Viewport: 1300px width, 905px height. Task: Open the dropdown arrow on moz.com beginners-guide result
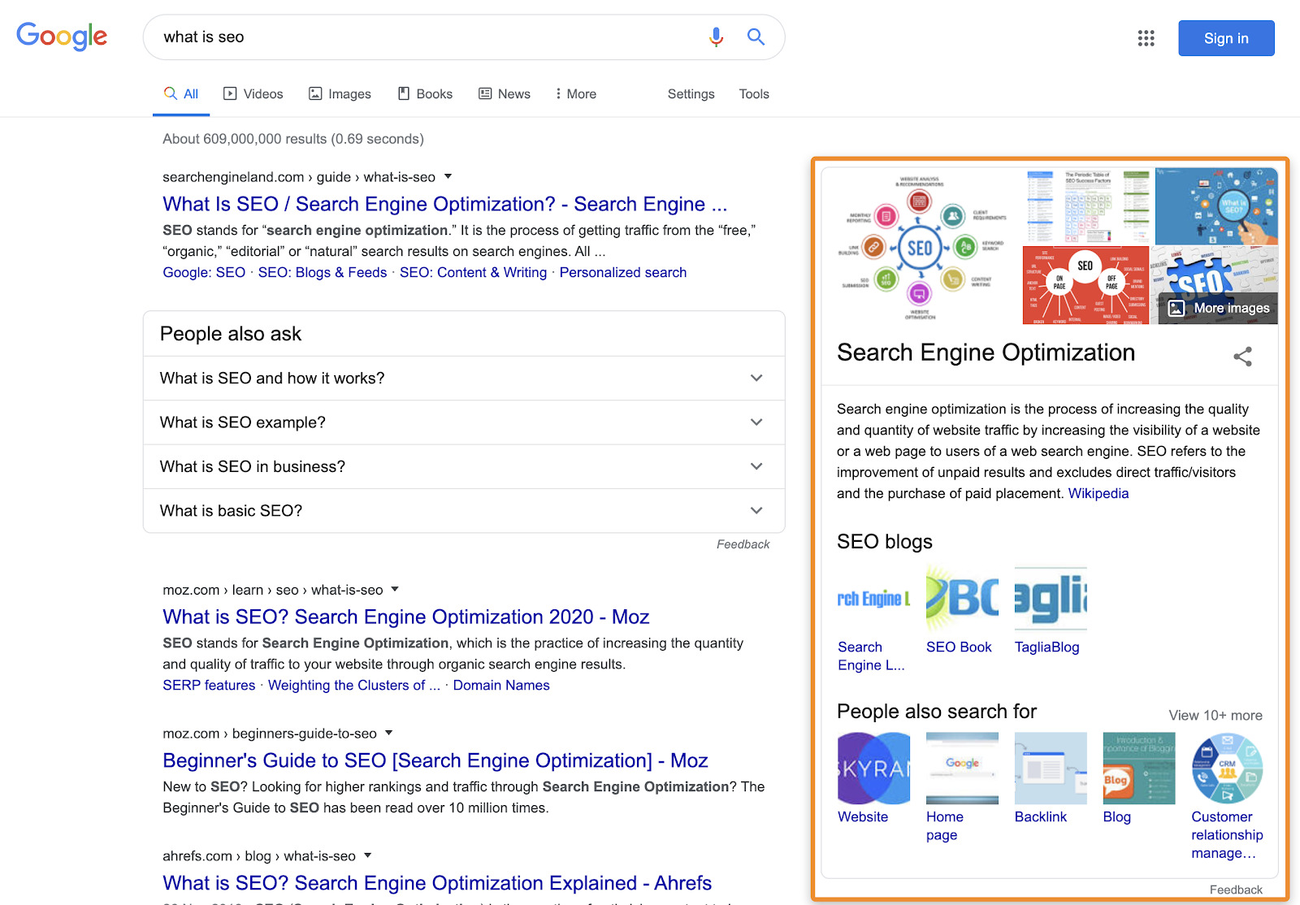(x=388, y=733)
